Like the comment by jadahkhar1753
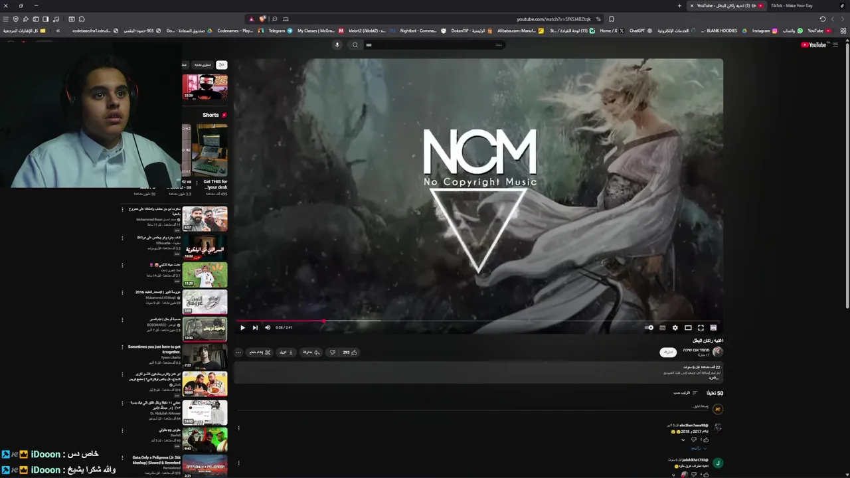The width and height of the screenshot is (850, 478). (706, 474)
